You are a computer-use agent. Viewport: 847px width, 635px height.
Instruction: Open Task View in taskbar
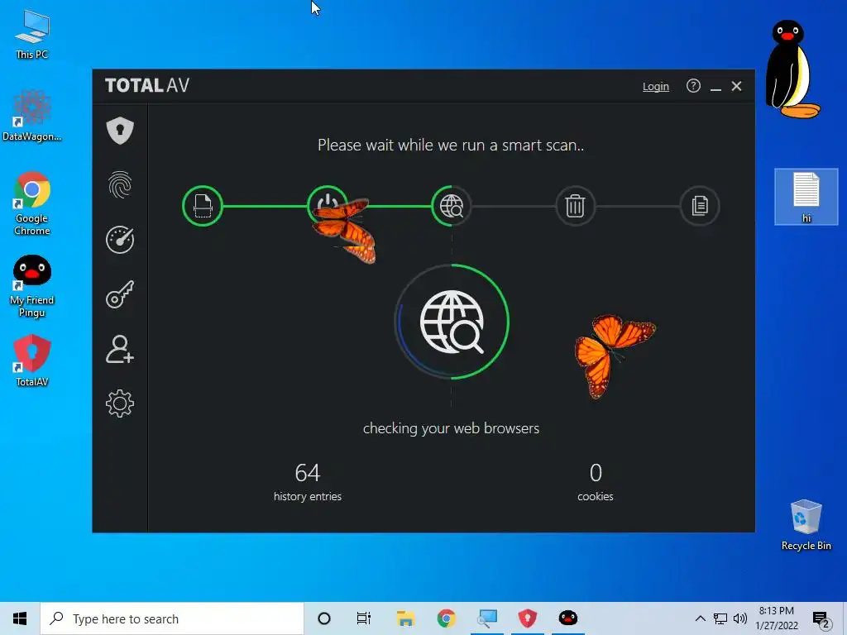(x=364, y=618)
